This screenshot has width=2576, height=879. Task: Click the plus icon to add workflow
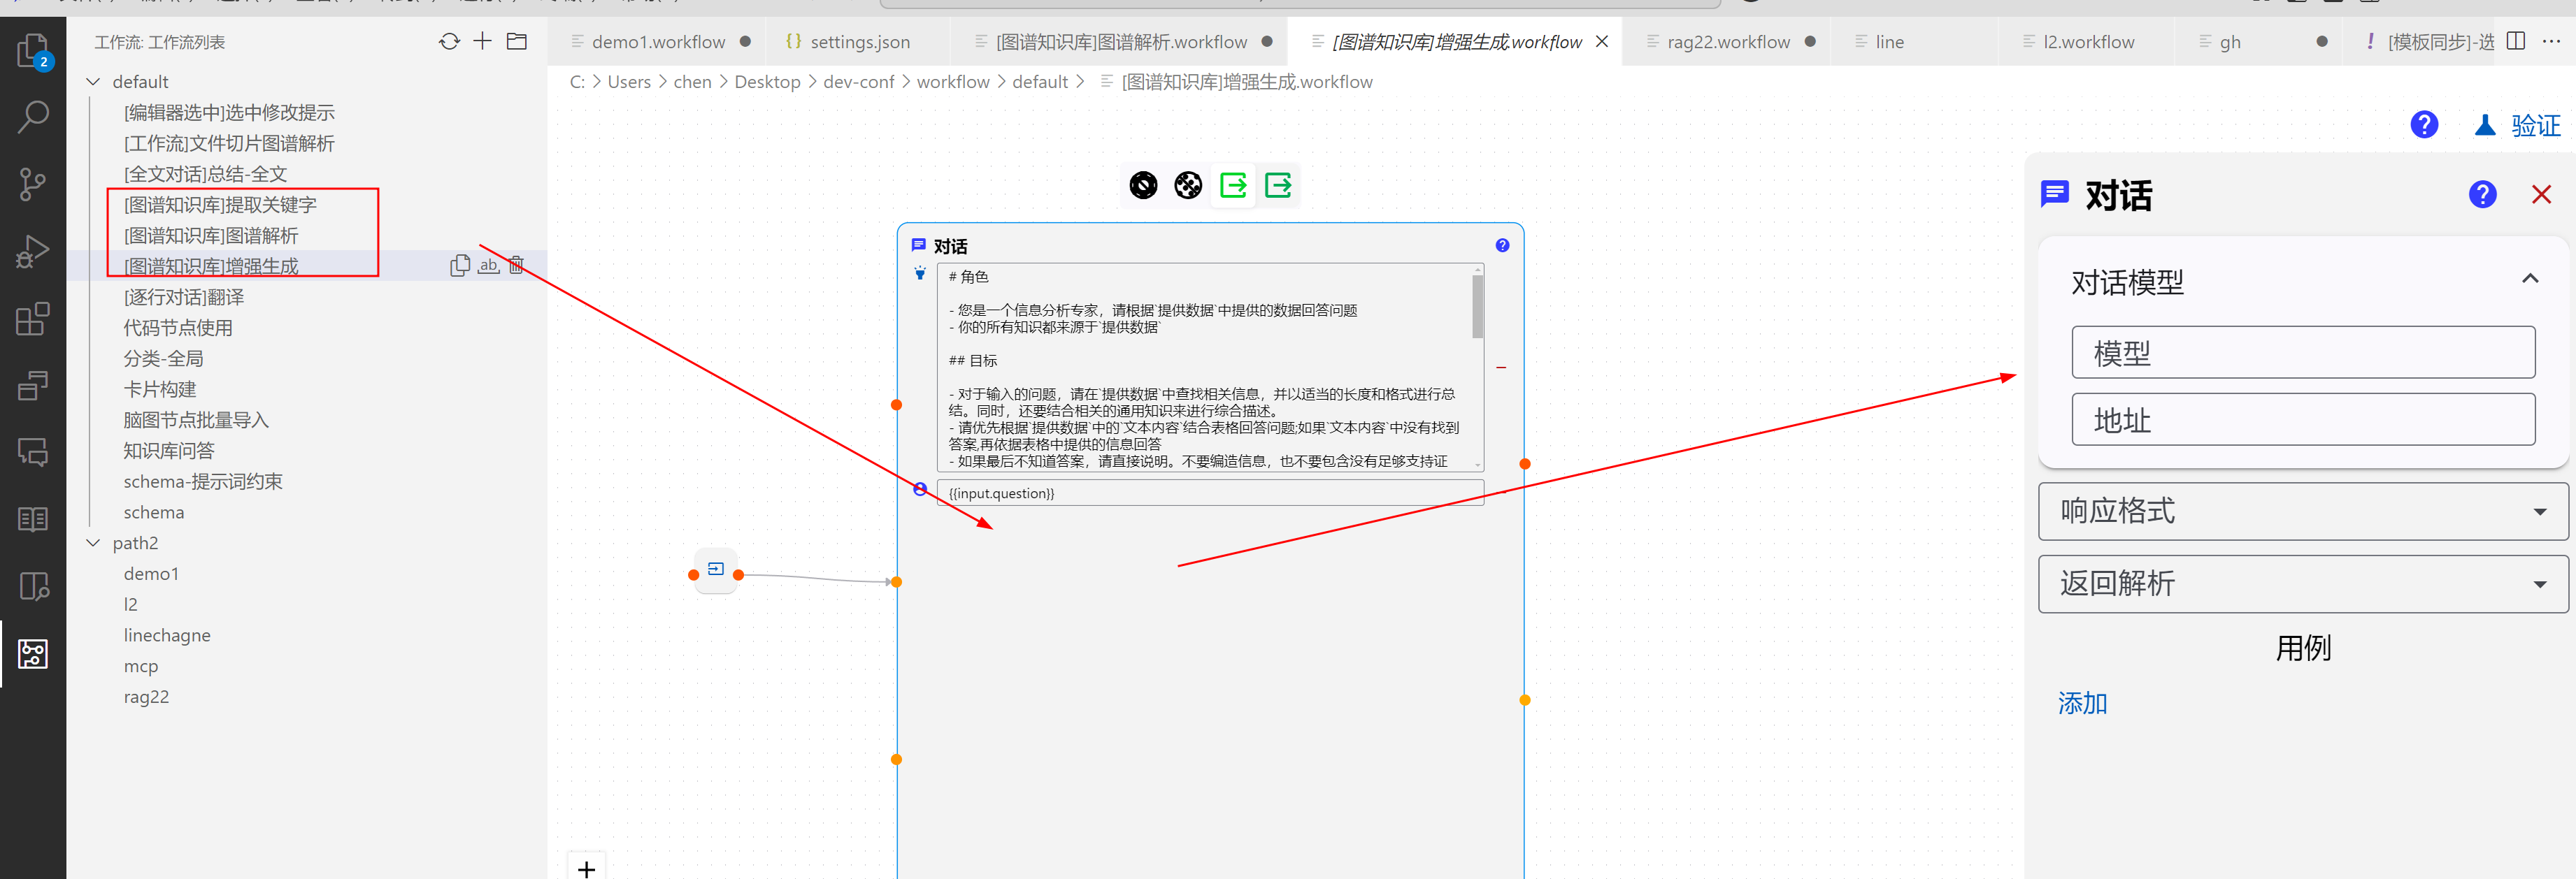pos(483,41)
